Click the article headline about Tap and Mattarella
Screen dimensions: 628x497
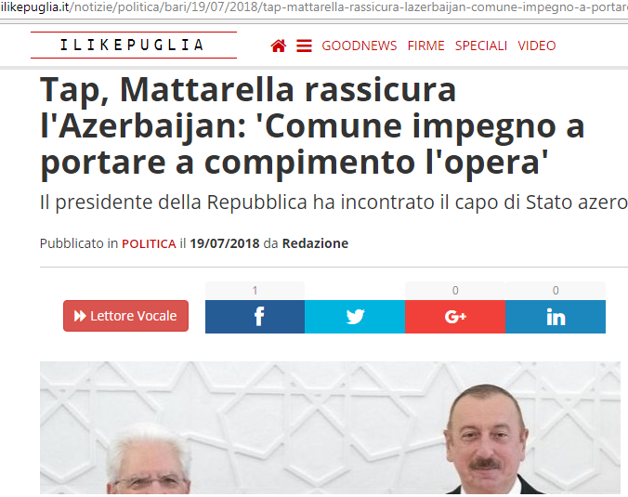312,125
